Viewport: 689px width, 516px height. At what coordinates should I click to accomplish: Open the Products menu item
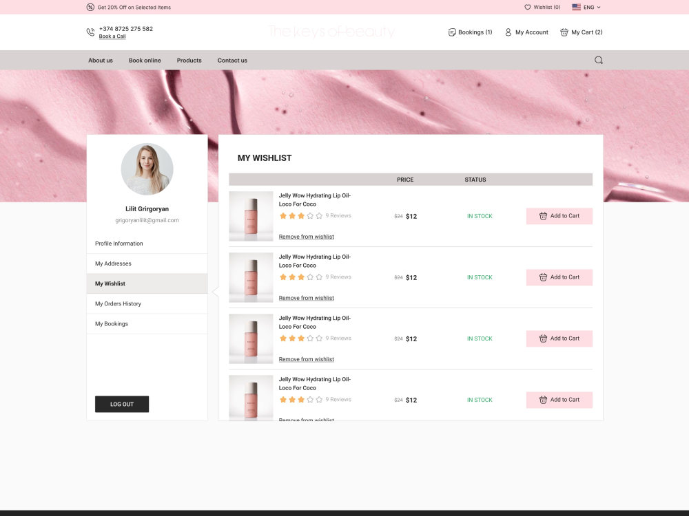pos(189,60)
